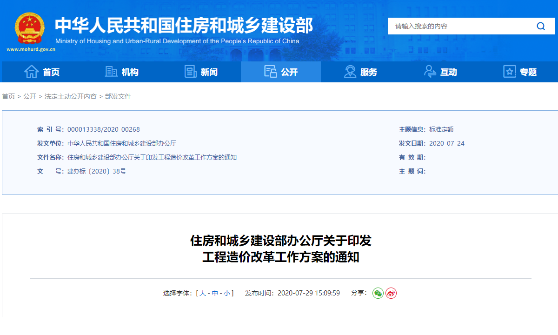Click the star icon for 专题
Image resolution: width=558 pixels, height=335 pixels.
point(510,72)
